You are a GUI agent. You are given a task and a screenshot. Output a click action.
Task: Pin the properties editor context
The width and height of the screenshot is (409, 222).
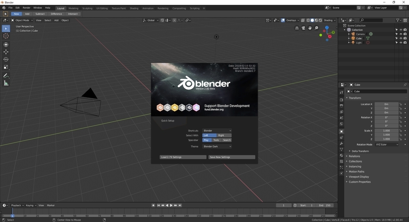405,85
